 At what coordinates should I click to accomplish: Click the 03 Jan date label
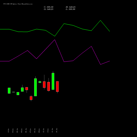pyautogui.click(x=22, y=130)
